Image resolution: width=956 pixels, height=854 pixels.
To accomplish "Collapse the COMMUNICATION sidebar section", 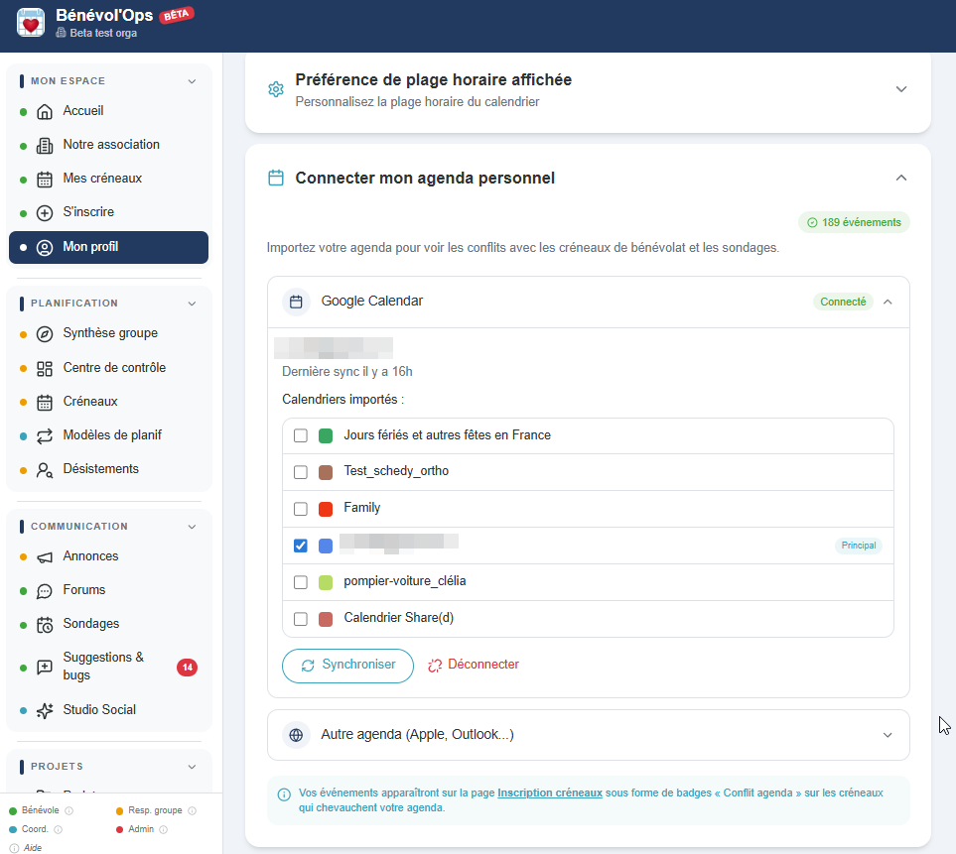I will 192,527.
